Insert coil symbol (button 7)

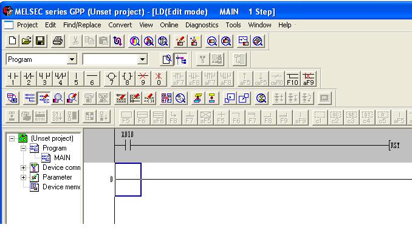[111, 79]
